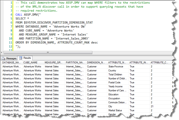This screenshot has width=179, height=120.
Task: Click the query editor horizontal scrollbar thumb
Action: coord(48,53)
